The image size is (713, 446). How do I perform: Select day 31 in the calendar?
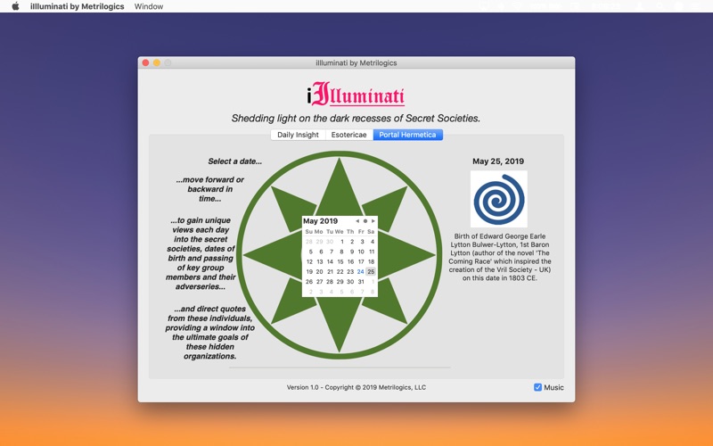coord(361,282)
